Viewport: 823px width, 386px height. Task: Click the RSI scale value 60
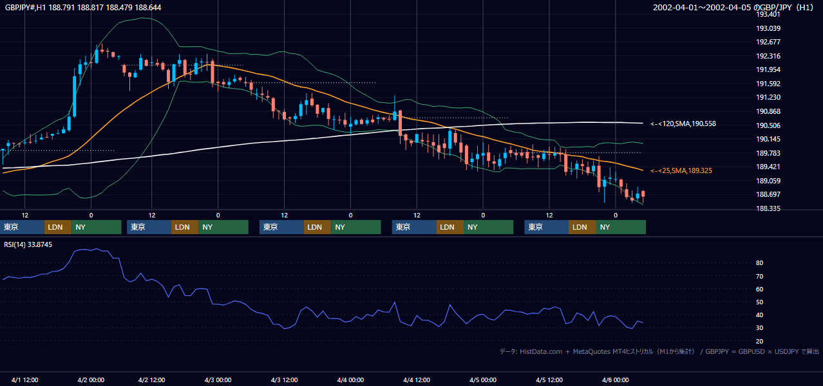(760, 289)
